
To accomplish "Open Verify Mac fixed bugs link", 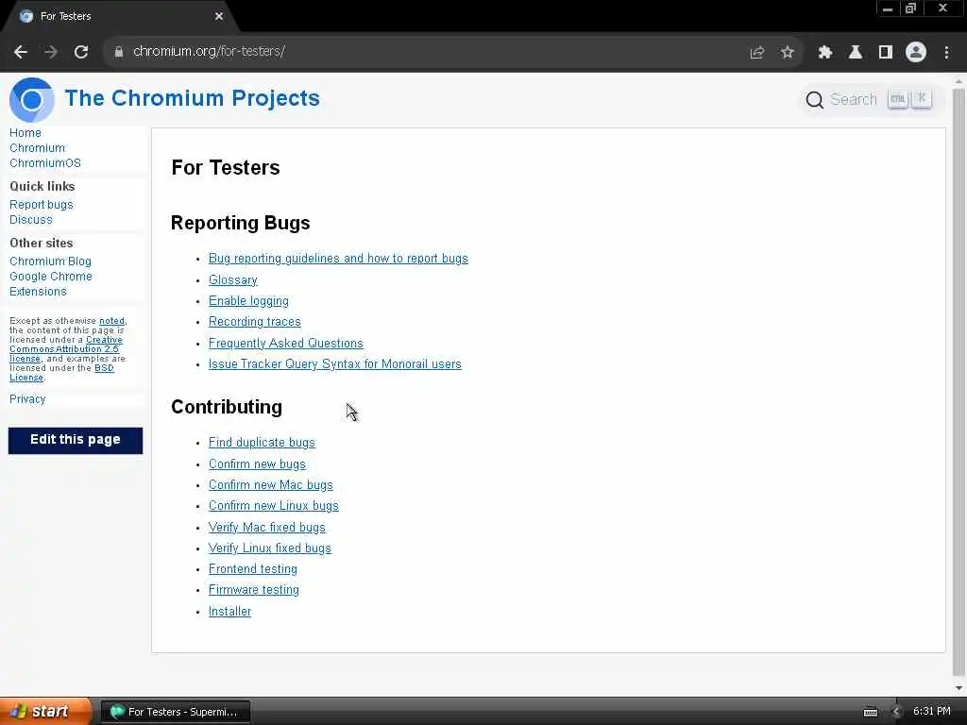I will click(266, 527).
